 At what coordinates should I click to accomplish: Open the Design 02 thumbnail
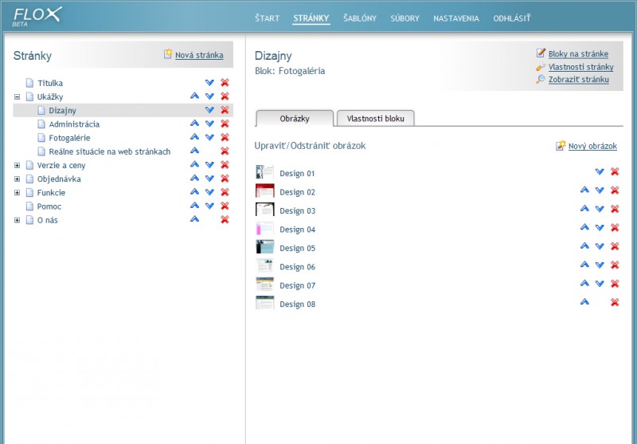click(265, 191)
